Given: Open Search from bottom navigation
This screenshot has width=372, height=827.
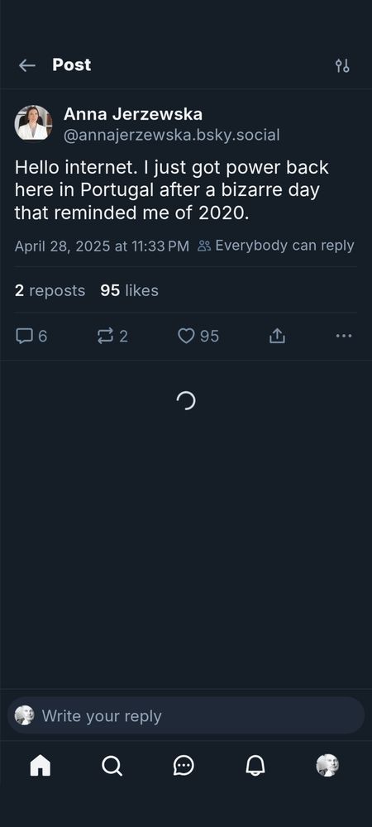Looking at the screenshot, I should click(x=112, y=765).
